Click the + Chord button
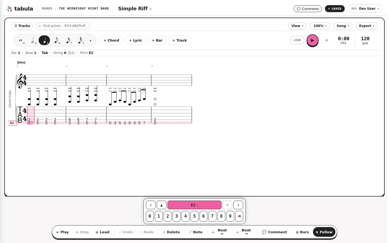The height and width of the screenshot is (243, 389). [111, 40]
